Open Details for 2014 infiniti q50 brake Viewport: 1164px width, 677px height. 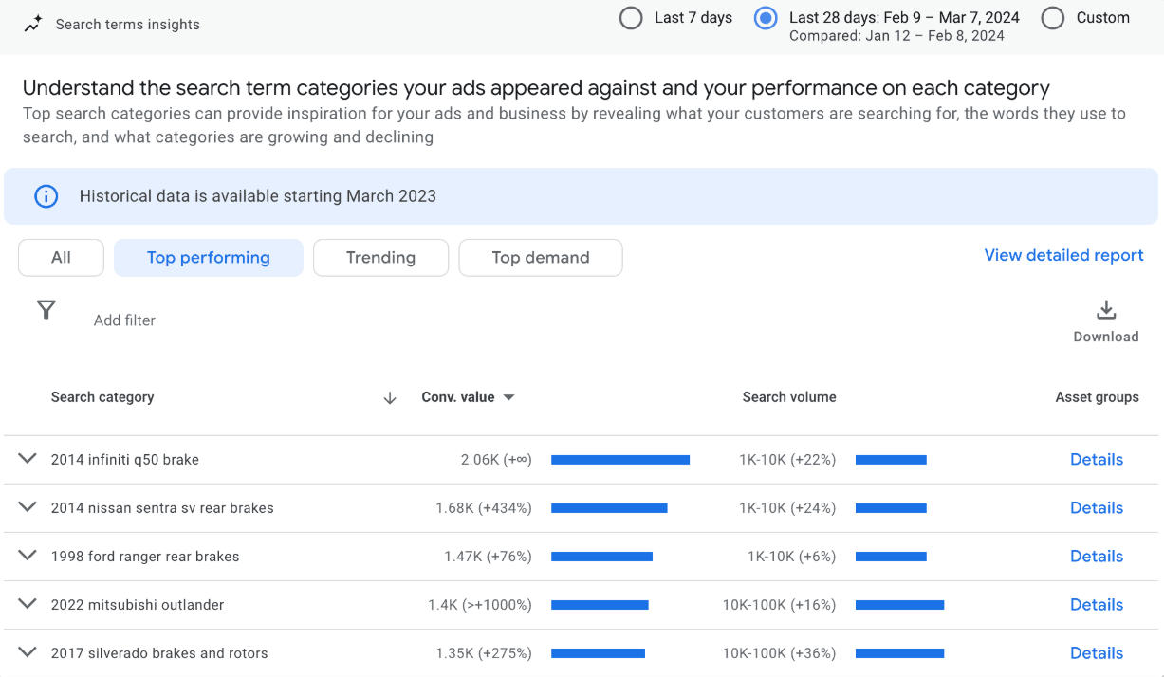[x=1097, y=460]
